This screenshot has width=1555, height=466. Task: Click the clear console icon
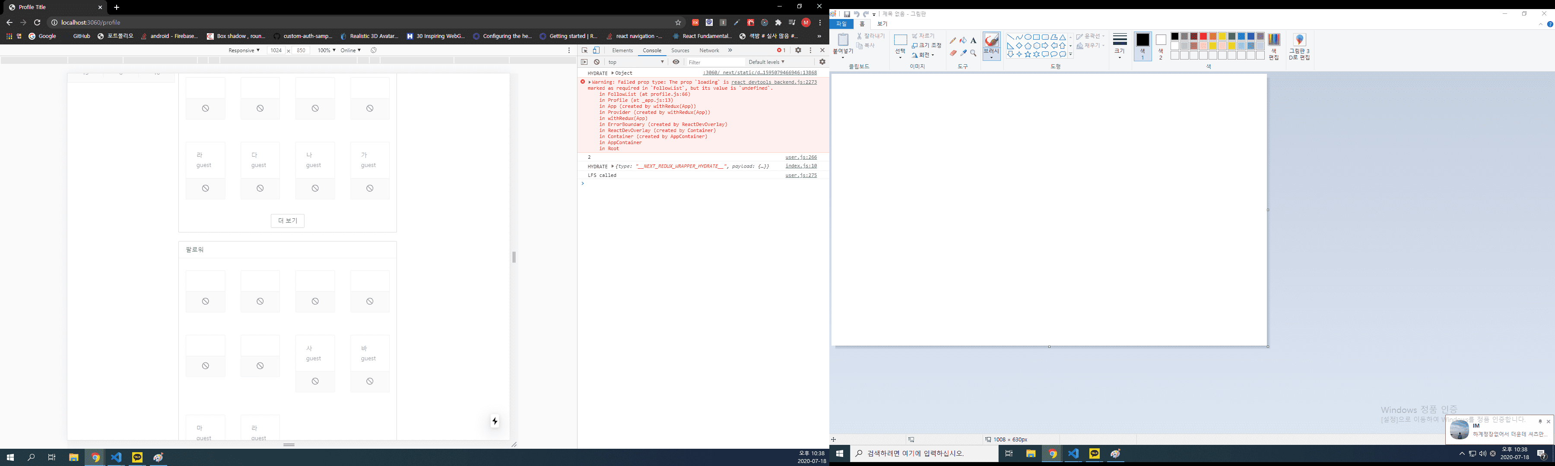pyautogui.click(x=597, y=62)
